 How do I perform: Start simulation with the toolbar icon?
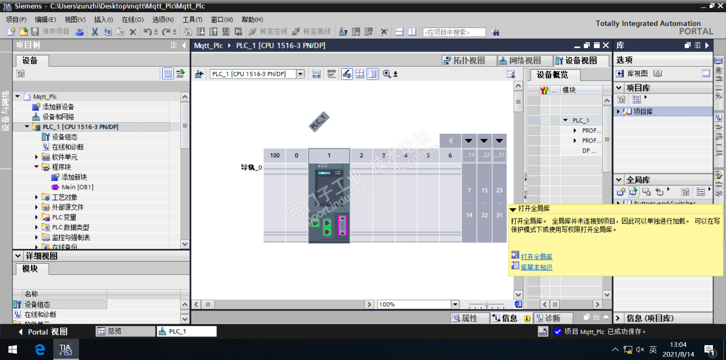click(x=226, y=32)
